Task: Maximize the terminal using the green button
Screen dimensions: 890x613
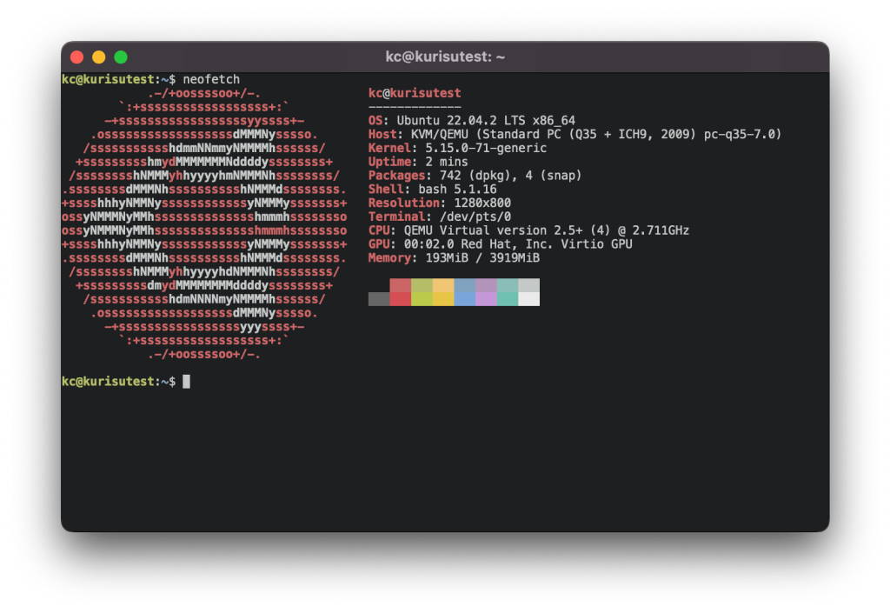Action: pyautogui.click(x=121, y=57)
